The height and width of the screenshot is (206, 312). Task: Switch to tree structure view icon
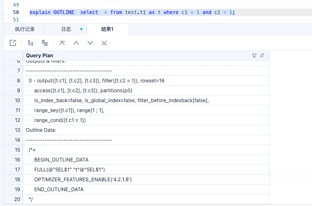(x=30, y=43)
